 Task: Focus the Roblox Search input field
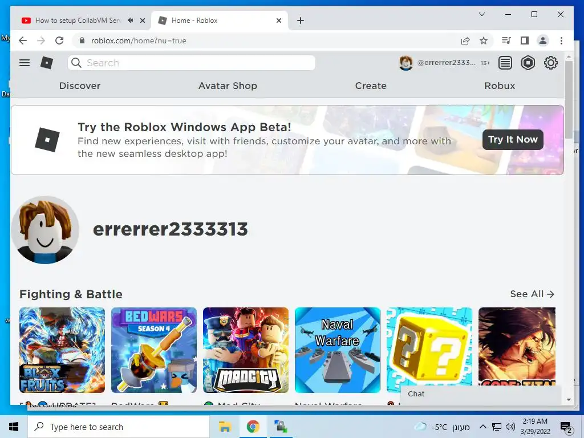click(192, 63)
